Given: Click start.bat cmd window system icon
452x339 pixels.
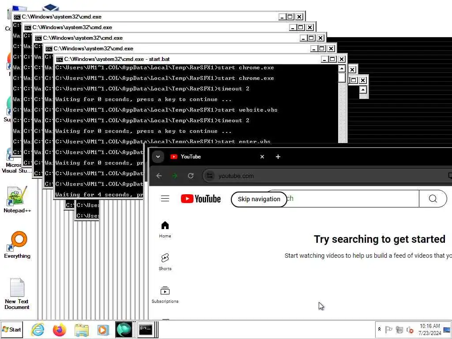Looking at the screenshot, I should pos(60,59).
